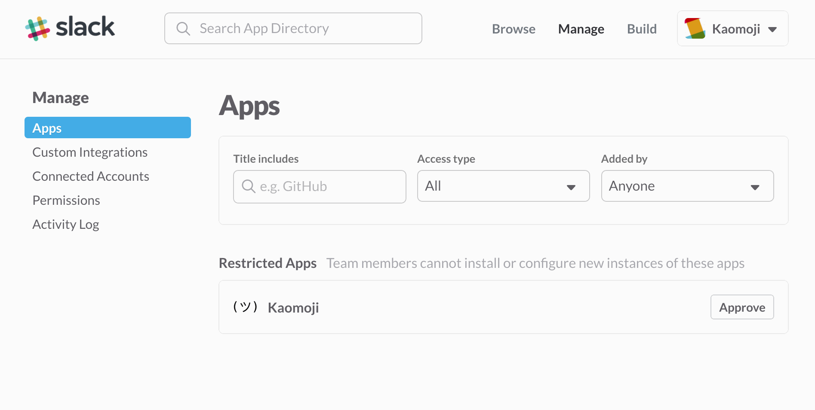Click the Slack logo
The width and height of the screenshot is (815, 410).
pos(70,28)
